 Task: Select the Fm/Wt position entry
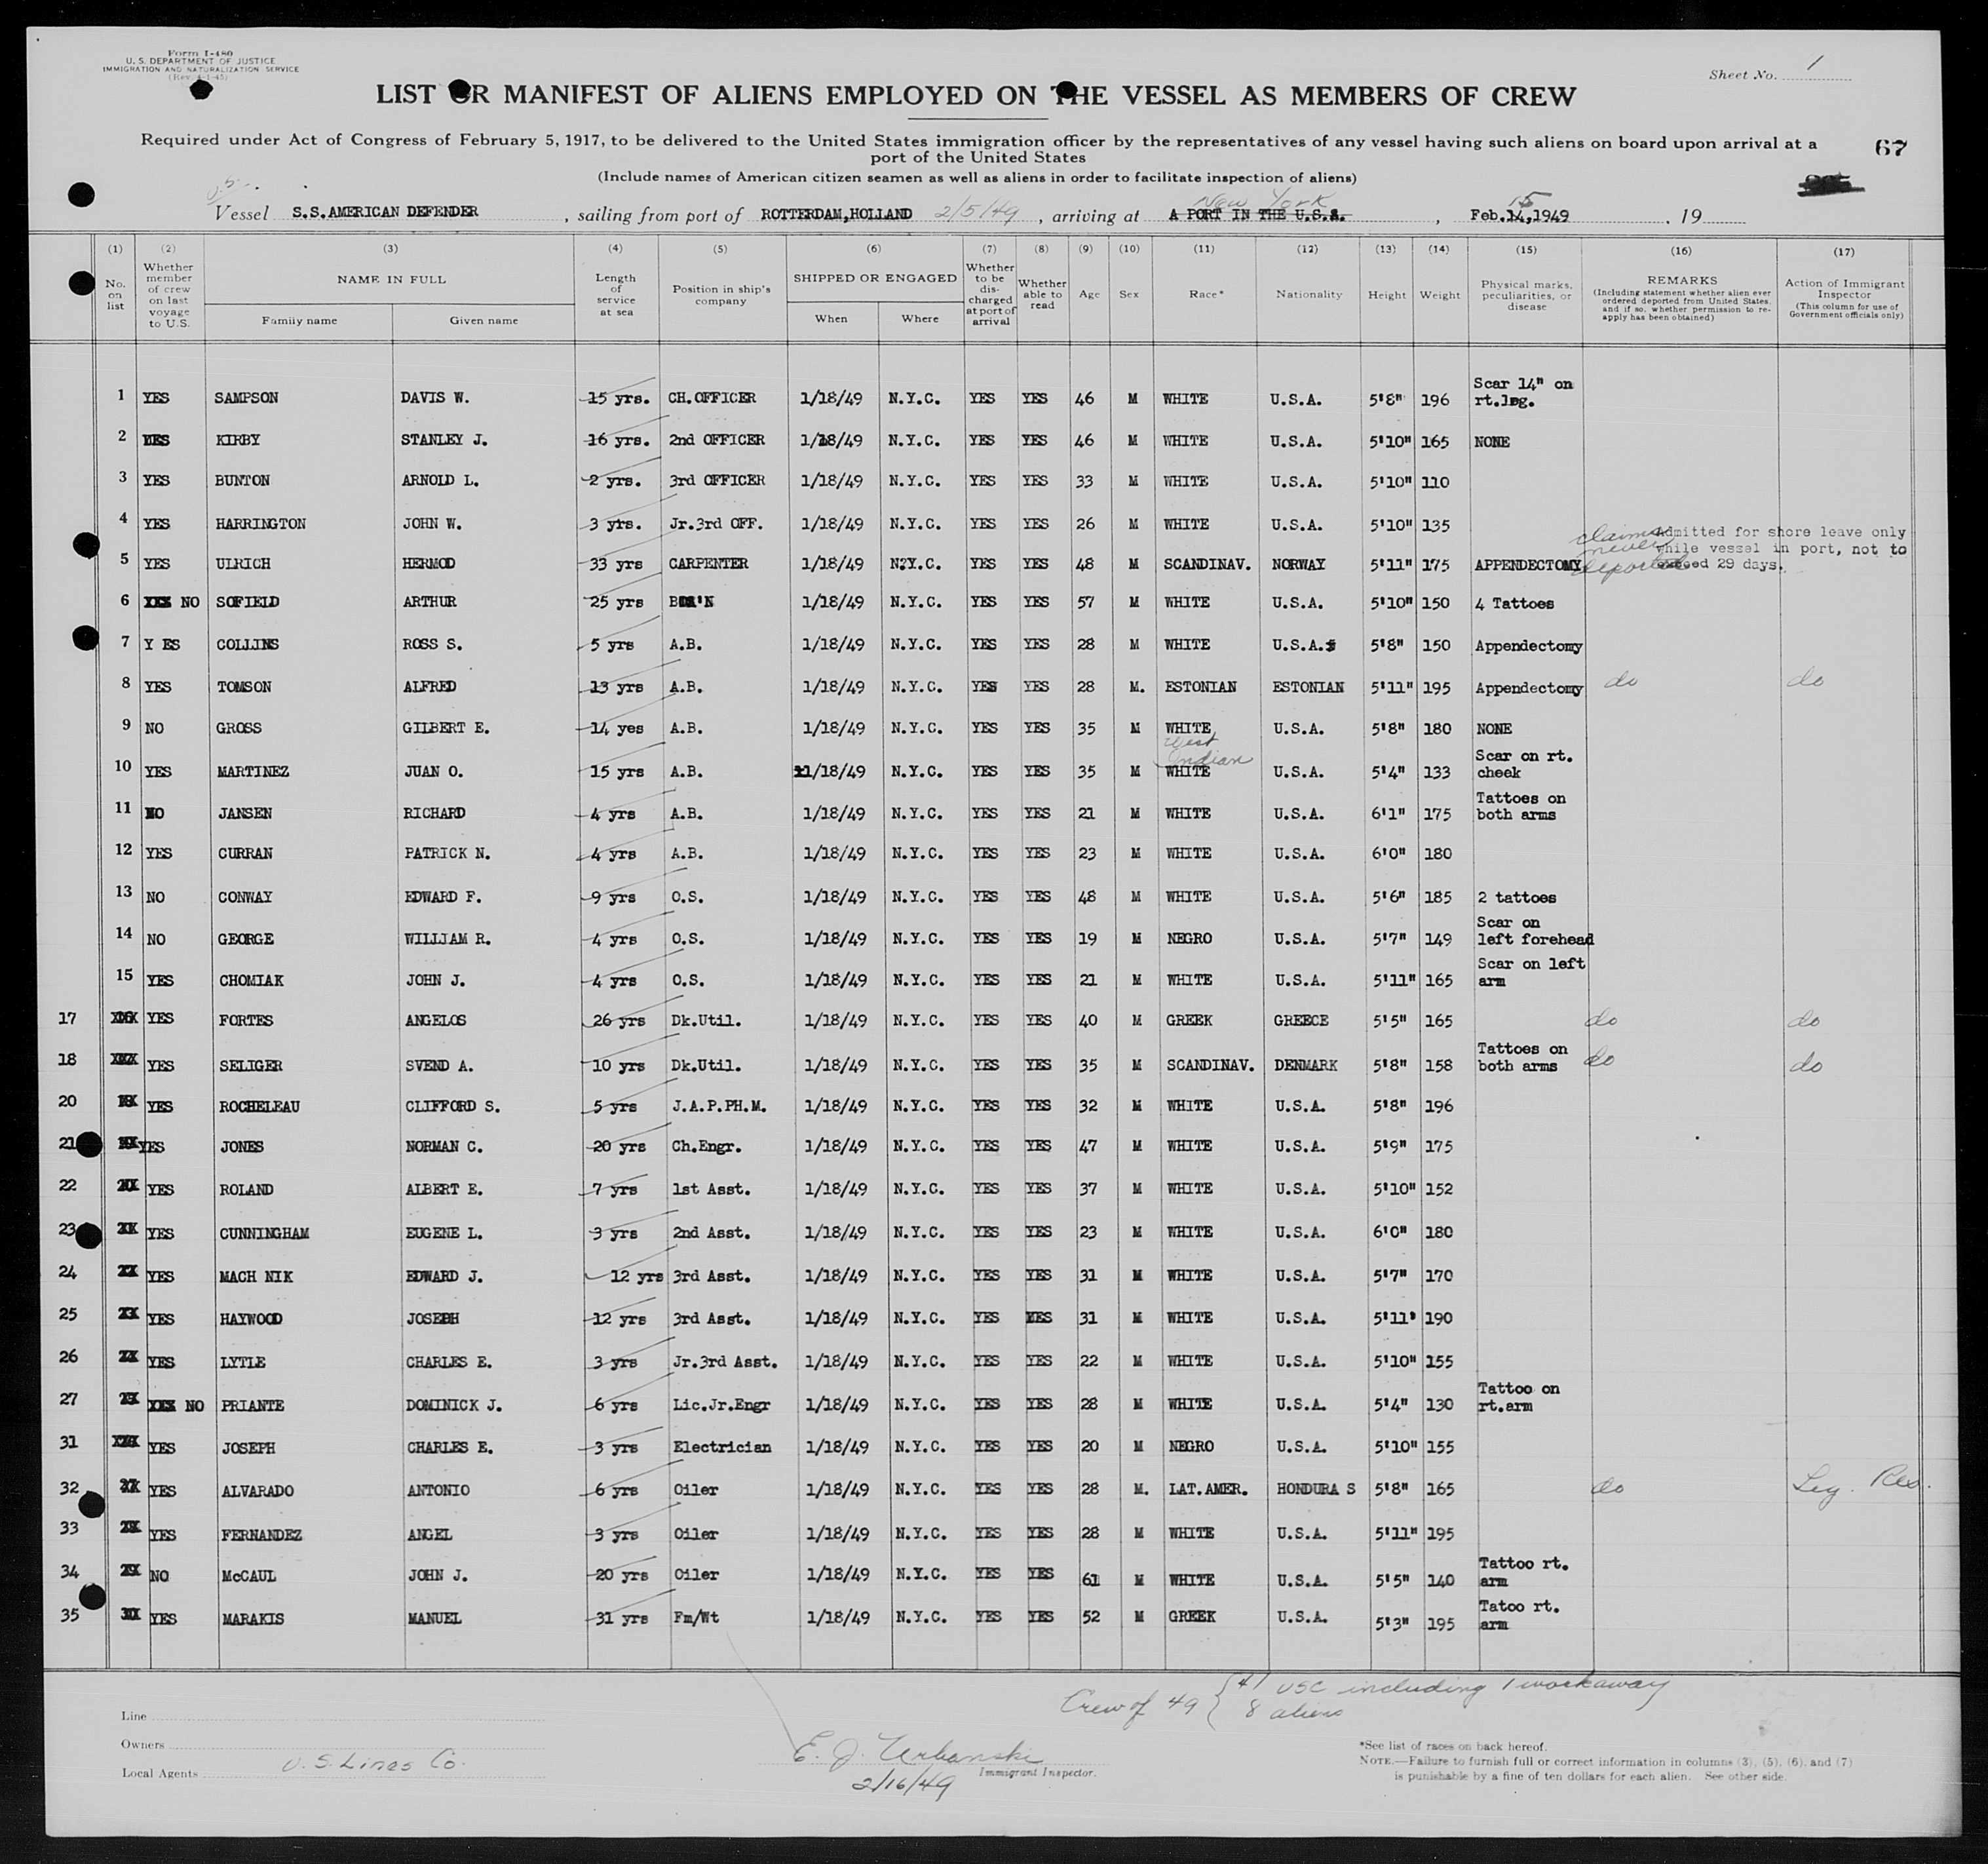(697, 1618)
